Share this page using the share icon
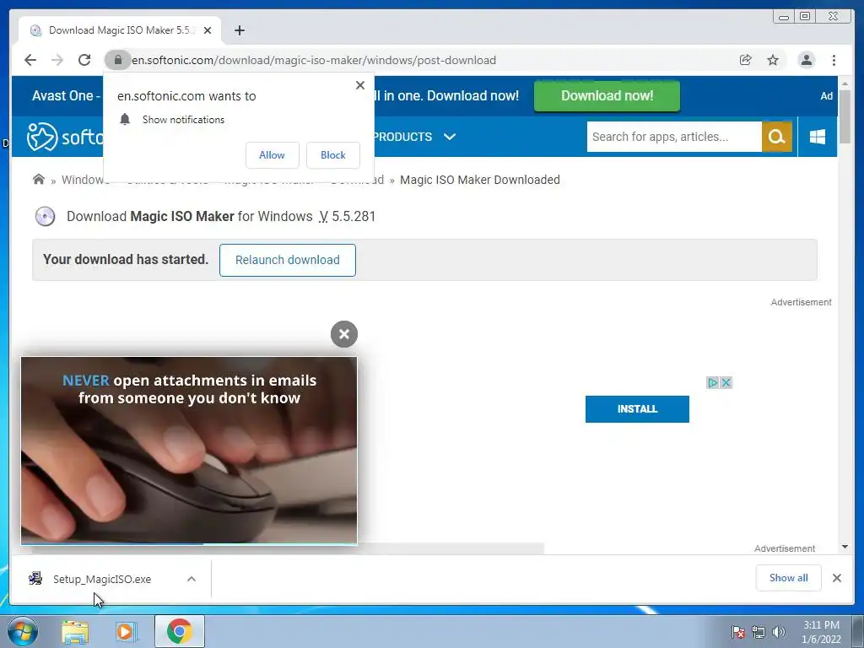This screenshot has height=648, width=864. point(746,60)
